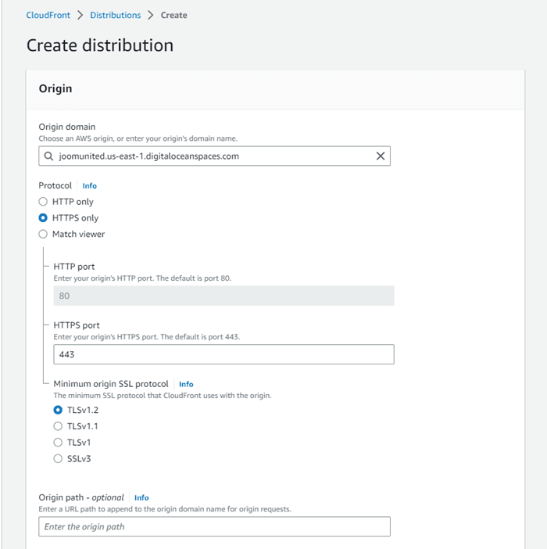The width and height of the screenshot is (547, 549).
Task: Open Info link next to Protocol
Action: point(90,186)
